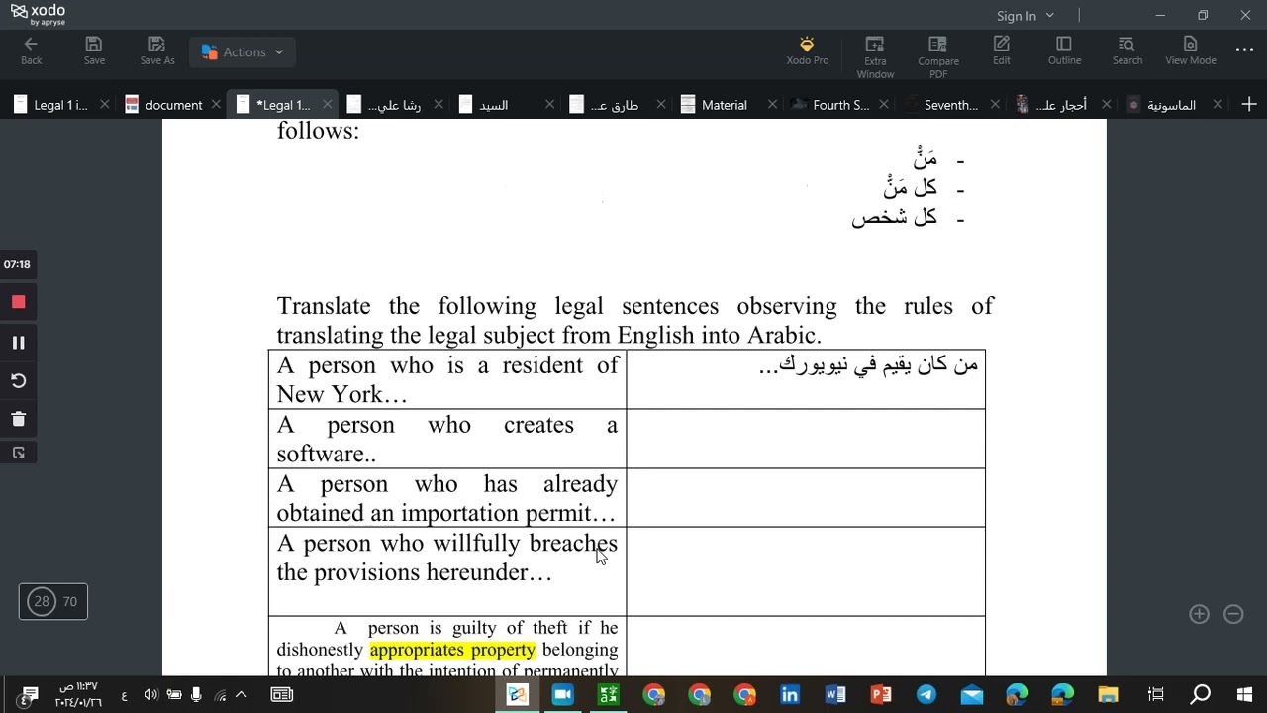Switch to the document tab
The width and height of the screenshot is (1267, 713).
(173, 105)
